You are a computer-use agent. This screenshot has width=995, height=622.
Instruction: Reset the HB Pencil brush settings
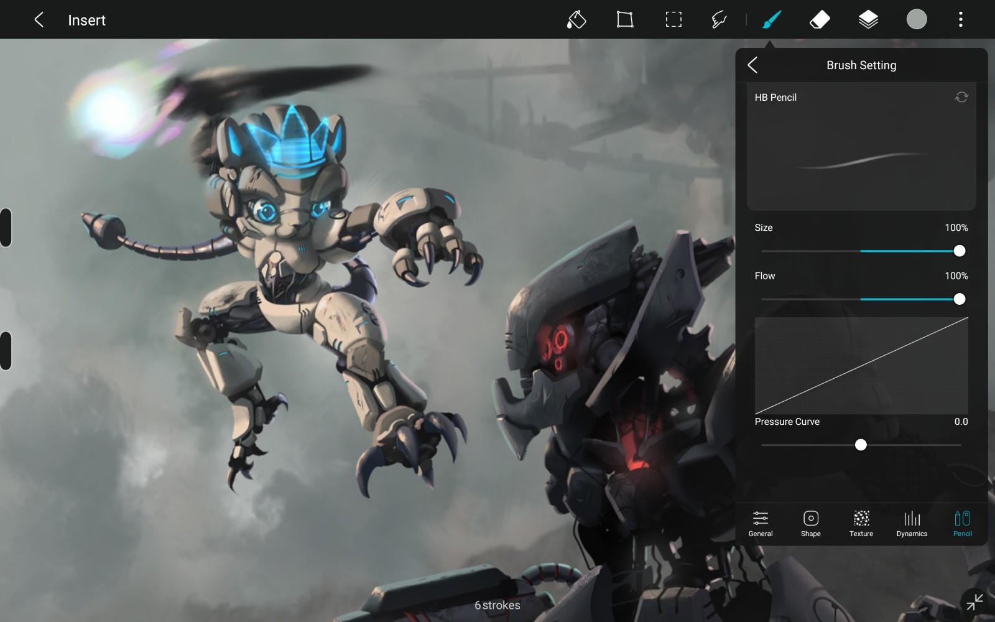961,97
